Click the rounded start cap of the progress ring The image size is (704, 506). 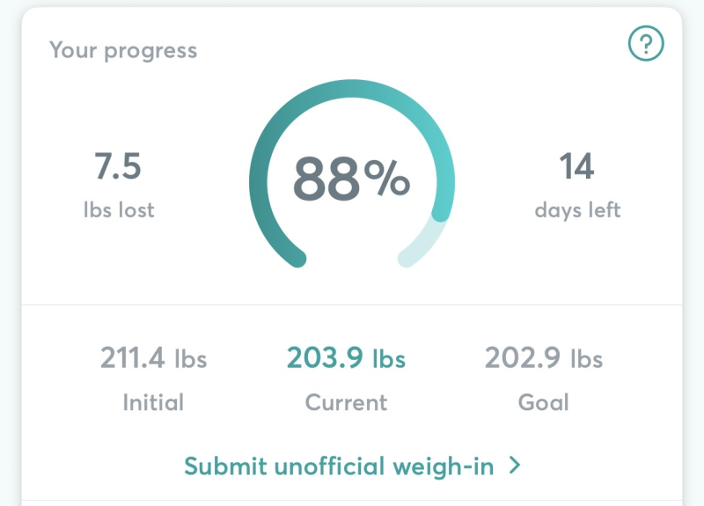(x=297, y=257)
